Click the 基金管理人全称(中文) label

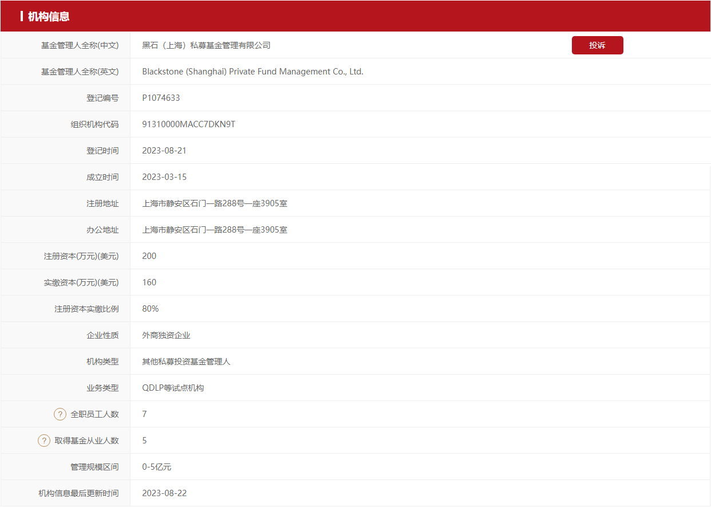tap(80, 45)
